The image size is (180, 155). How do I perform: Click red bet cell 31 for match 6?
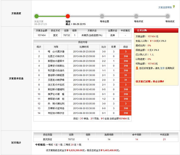pyautogui.click(x=125, y=75)
